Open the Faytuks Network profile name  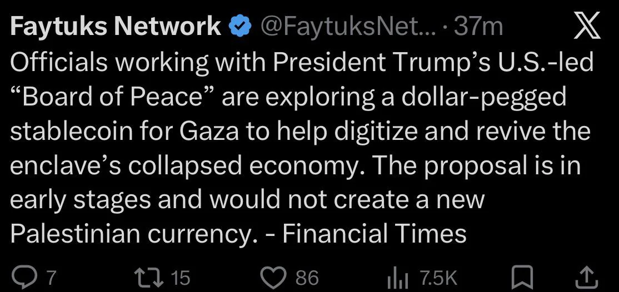coord(116,27)
